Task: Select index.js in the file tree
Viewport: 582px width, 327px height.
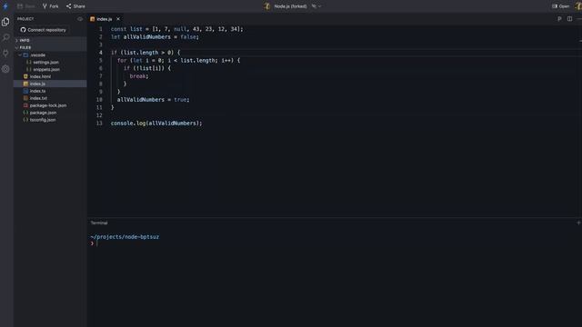Action: (50, 84)
